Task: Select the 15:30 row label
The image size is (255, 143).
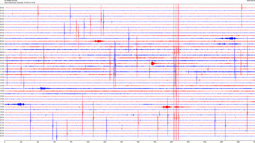Action: coord(2,94)
